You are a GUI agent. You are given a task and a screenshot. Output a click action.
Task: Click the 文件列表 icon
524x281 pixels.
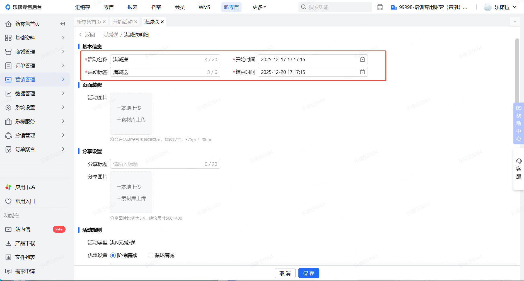(x=8, y=257)
